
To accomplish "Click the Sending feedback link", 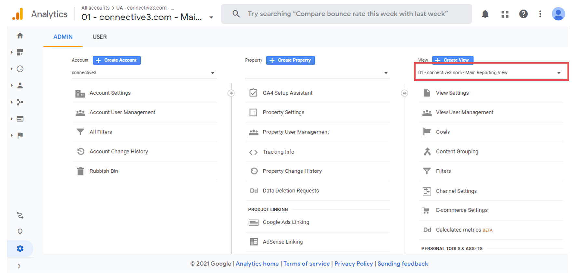I will click(403, 264).
